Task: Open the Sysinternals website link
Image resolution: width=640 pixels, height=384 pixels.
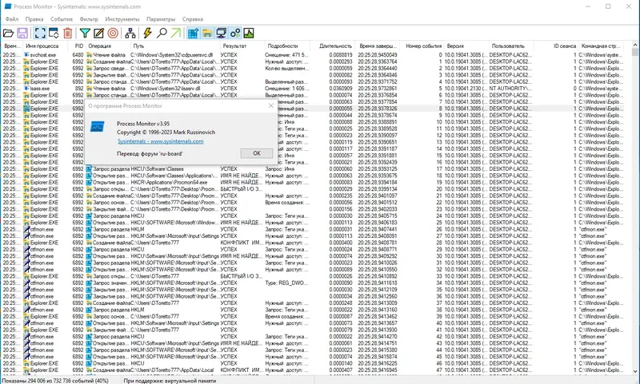Action: 161,141
